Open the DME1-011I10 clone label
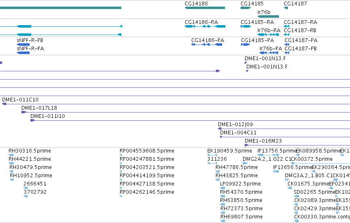350x223 pixels. 48,116
